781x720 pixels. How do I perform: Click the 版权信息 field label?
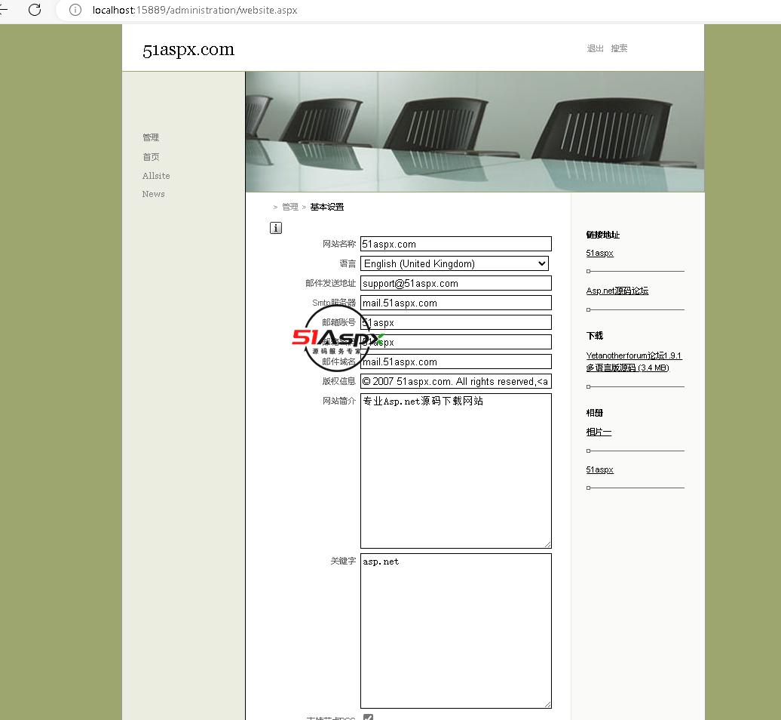[339, 381]
